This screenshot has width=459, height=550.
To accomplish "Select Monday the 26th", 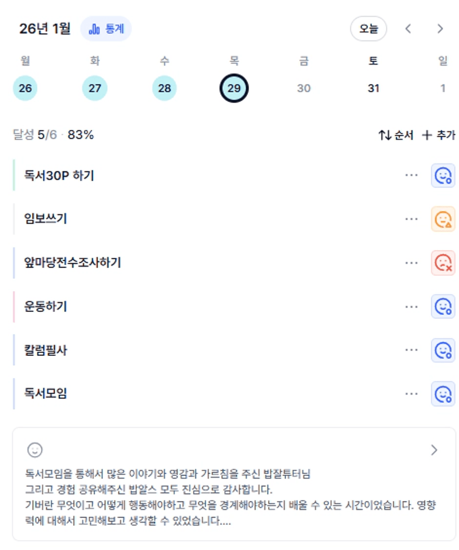I will click(25, 88).
